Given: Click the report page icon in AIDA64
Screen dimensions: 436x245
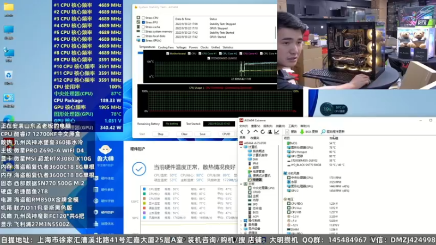Looking at the screenshot, I should tap(287, 132).
